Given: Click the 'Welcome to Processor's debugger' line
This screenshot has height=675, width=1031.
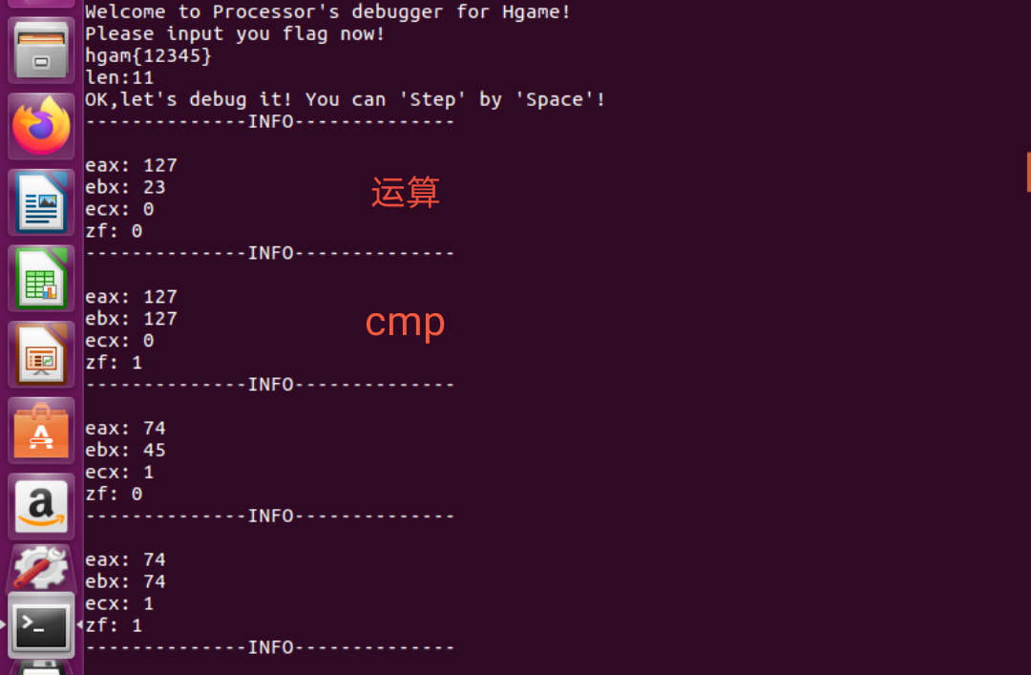Looking at the screenshot, I should click(x=327, y=11).
